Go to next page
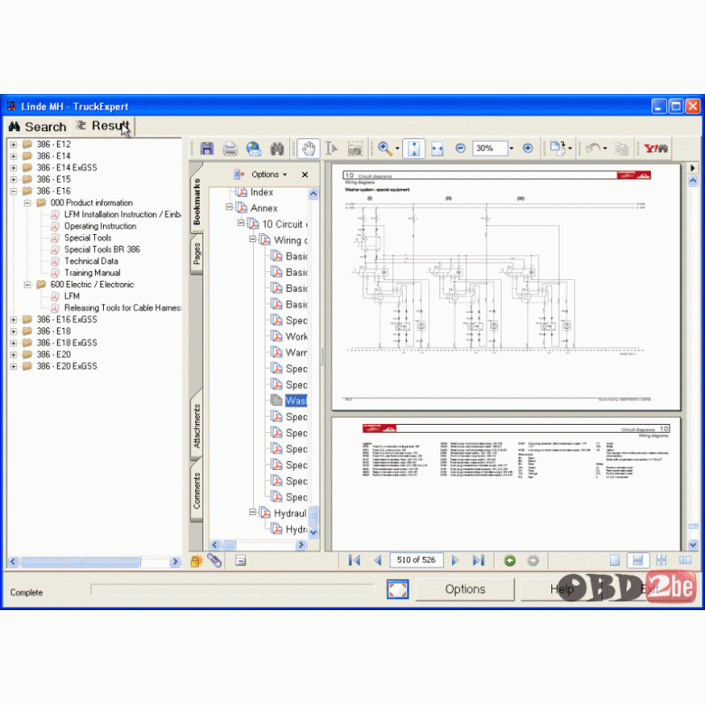 455,560
